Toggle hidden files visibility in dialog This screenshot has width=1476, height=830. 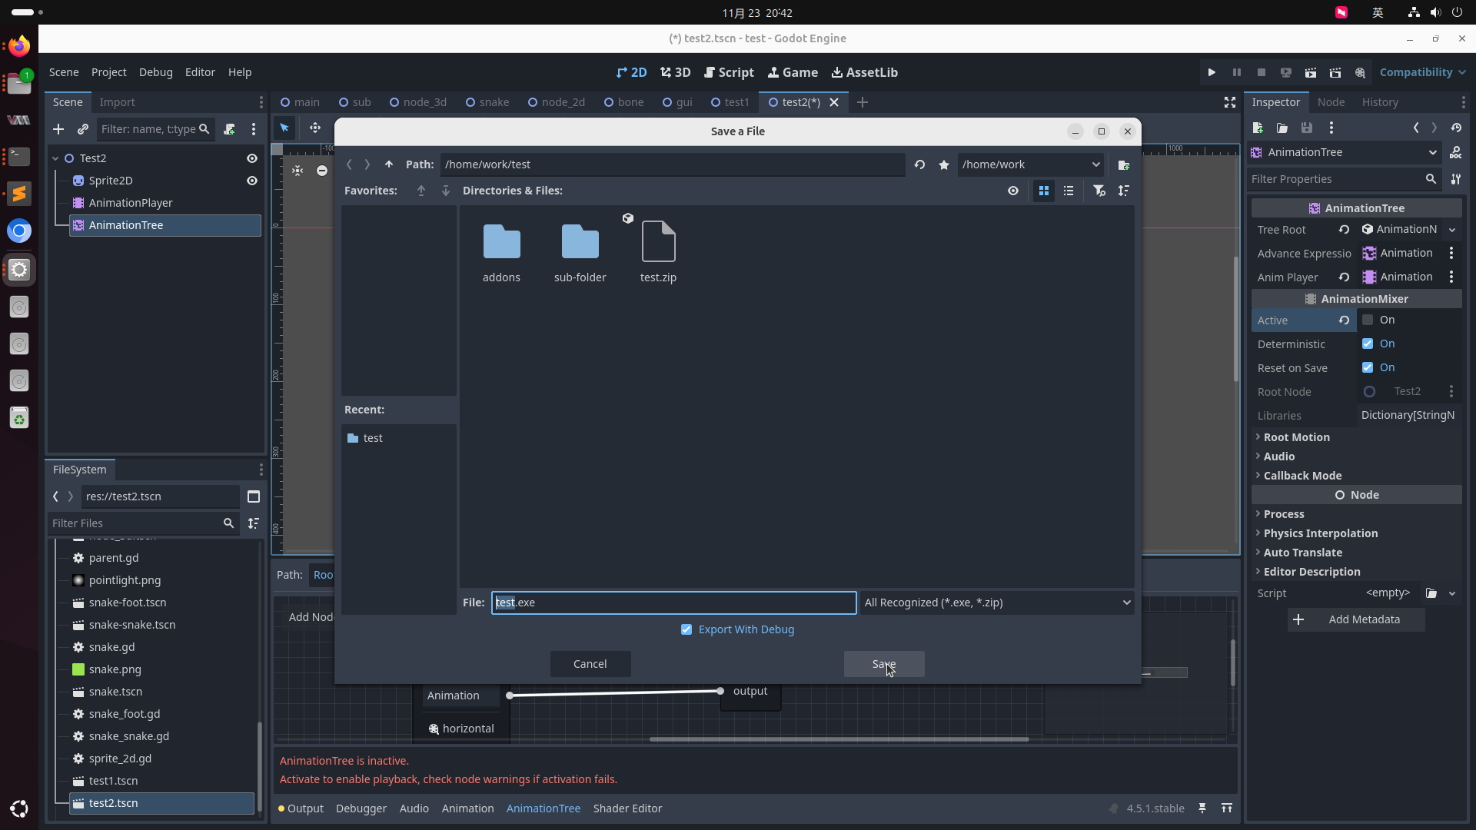pyautogui.click(x=1013, y=191)
